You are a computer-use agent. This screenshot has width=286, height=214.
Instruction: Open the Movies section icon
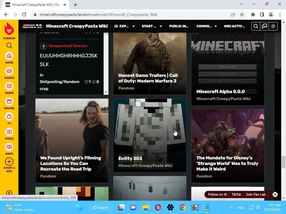[9, 101]
